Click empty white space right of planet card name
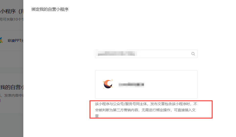Screen dimensions: 236x137 coord(170,84)
